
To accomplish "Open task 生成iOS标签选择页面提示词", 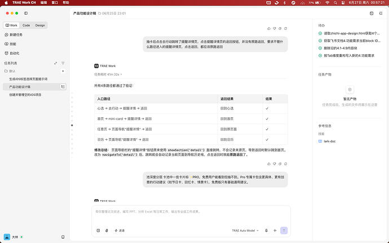I will click(x=28, y=79).
